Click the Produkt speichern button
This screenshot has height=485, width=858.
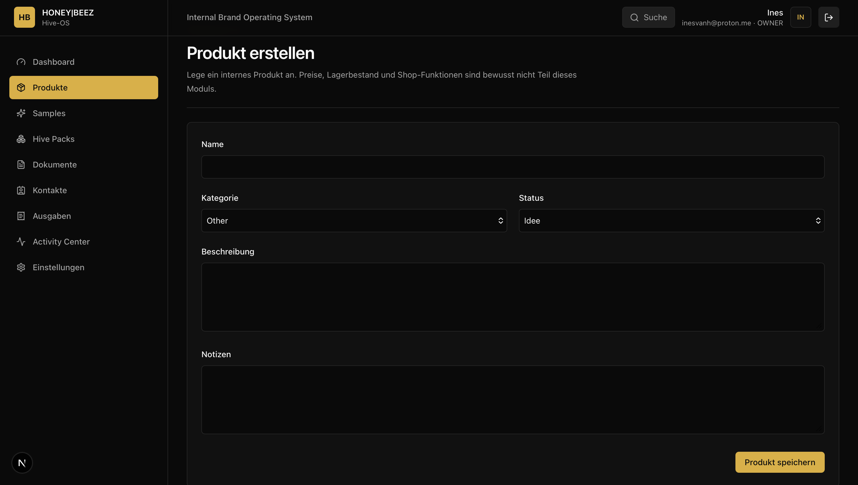780,462
